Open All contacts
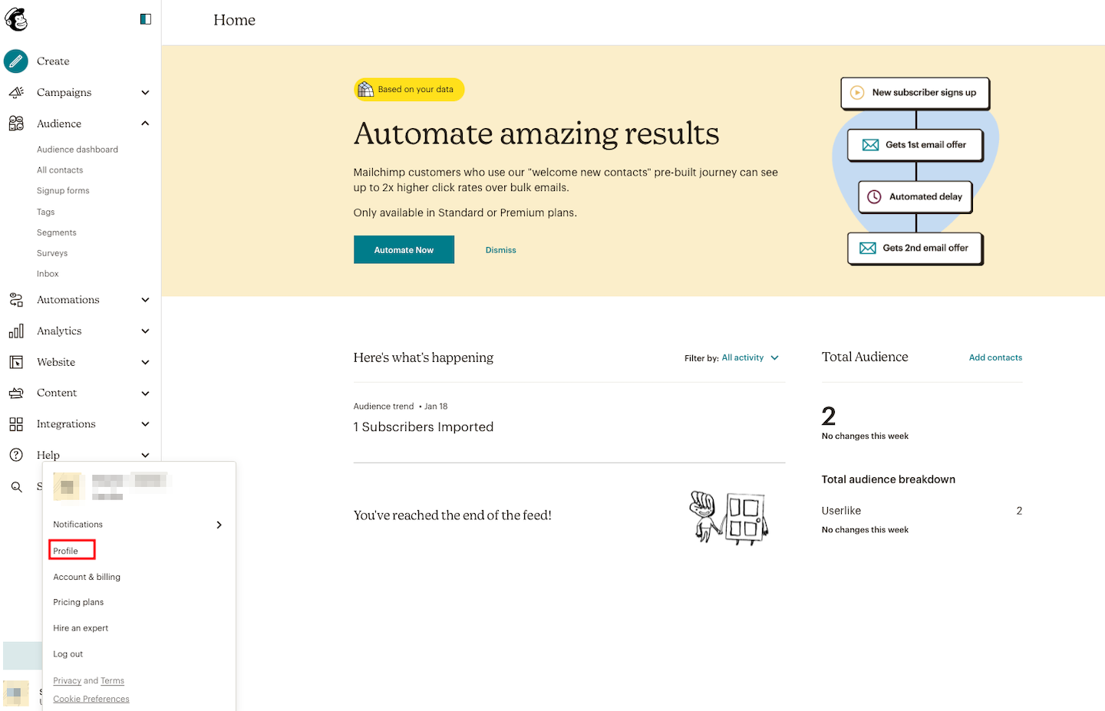 pos(60,170)
